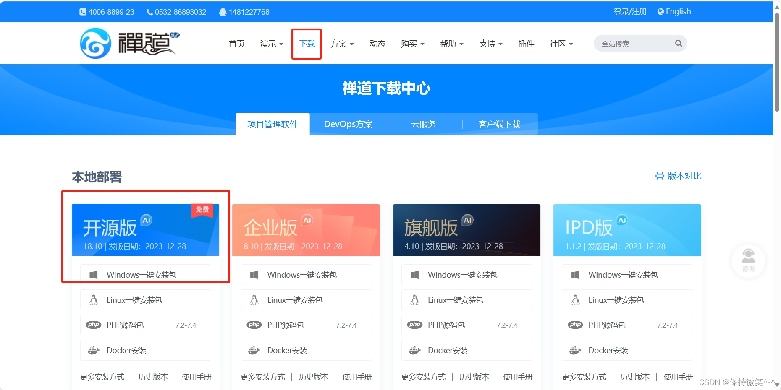Open the 动态 navigation item
781x390 pixels.
pos(377,44)
